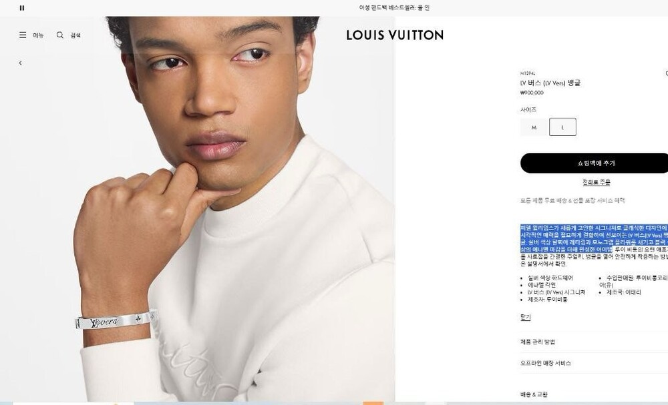
Task: Select size M option
Action: coord(534,127)
